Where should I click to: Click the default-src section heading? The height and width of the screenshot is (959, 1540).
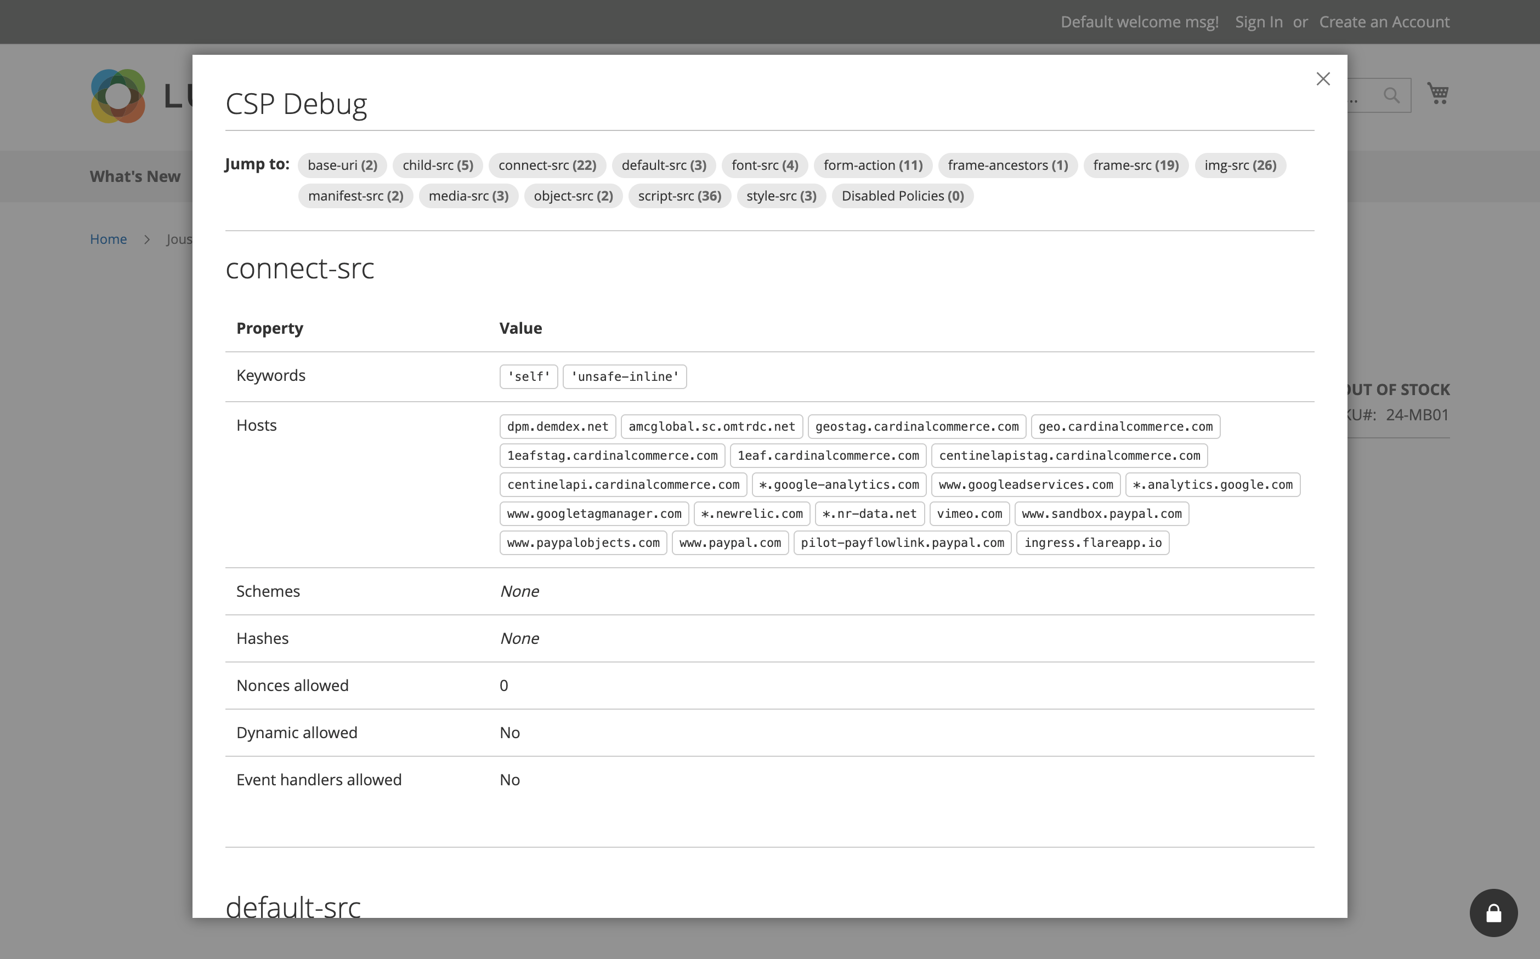293,906
